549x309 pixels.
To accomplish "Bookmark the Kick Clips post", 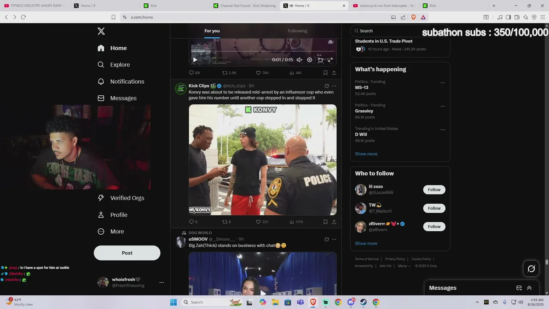I will [326, 222].
